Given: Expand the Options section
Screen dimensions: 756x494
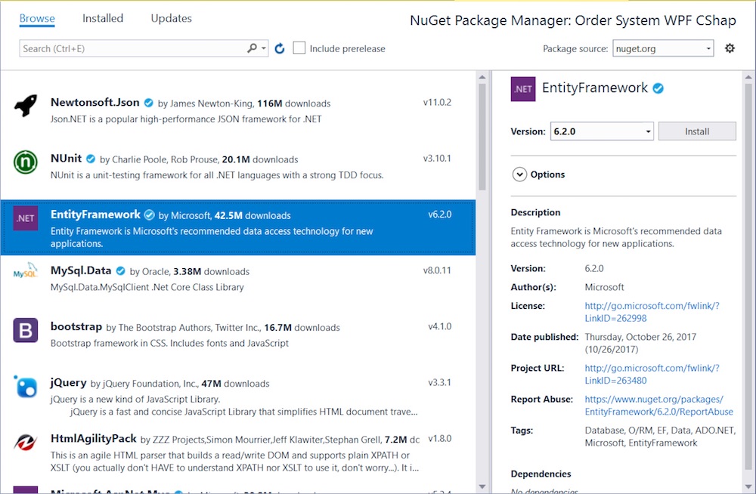Looking at the screenshot, I should [x=519, y=174].
